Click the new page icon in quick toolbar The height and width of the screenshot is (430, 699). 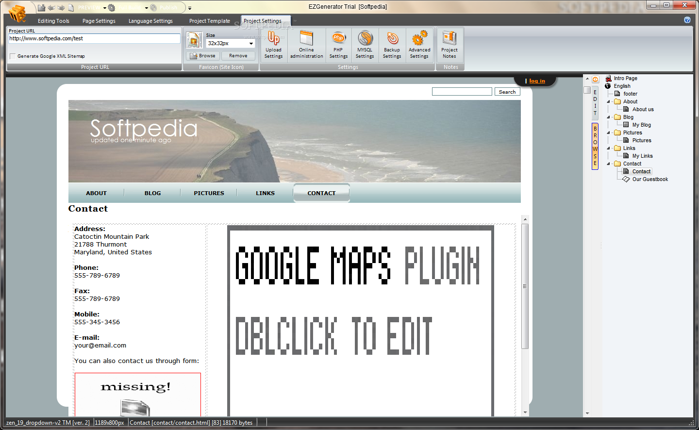71,8
